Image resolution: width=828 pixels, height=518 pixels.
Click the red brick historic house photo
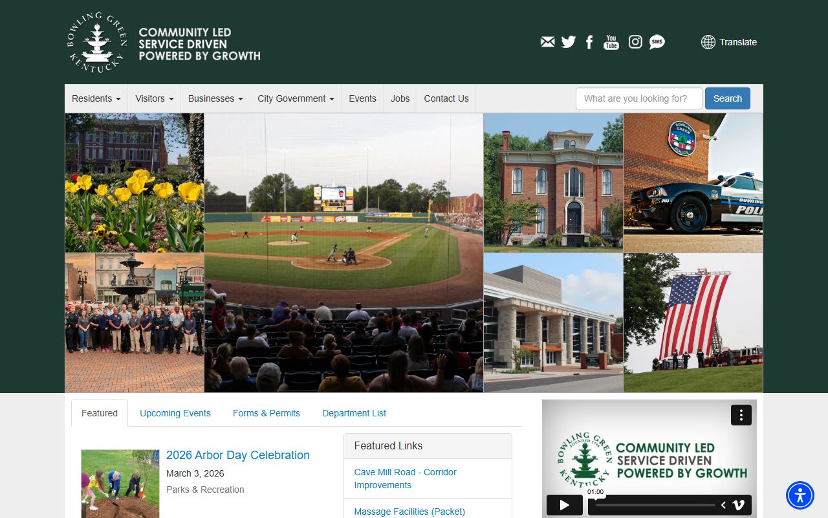pos(553,183)
